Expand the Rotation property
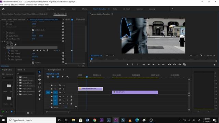The width and height of the screenshot is (219, 123). pyautogui.click(x=4, y=33)
